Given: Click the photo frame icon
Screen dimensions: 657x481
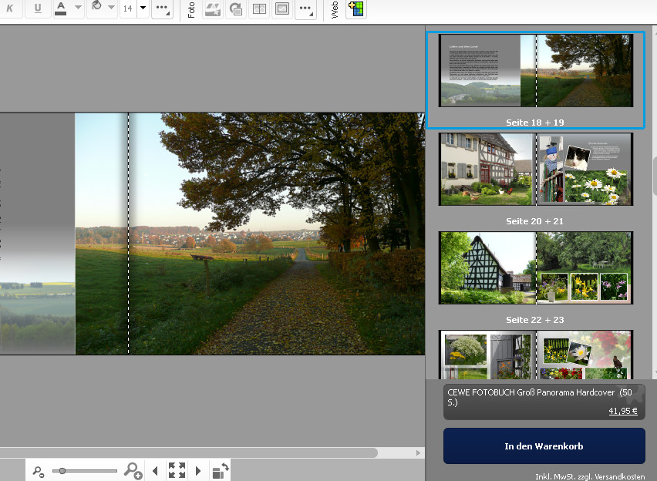Looking at the screenshot, I should pos(282,9).
